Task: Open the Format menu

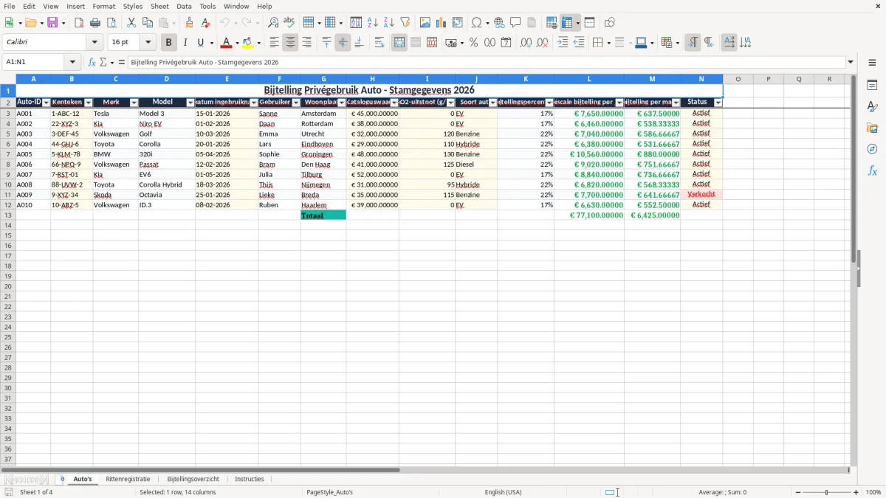Action: click(103, 6)
